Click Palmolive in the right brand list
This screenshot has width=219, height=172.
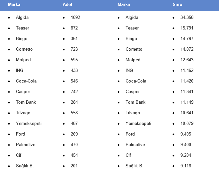point(135,145)
